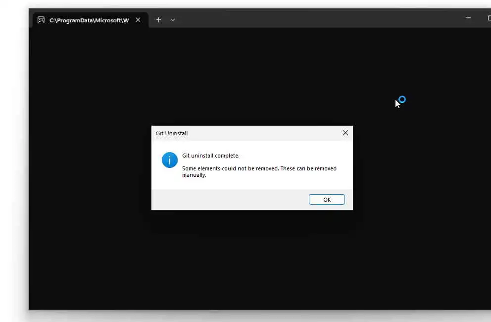Click the Git Uninstall title bar text

coord(172,133)
